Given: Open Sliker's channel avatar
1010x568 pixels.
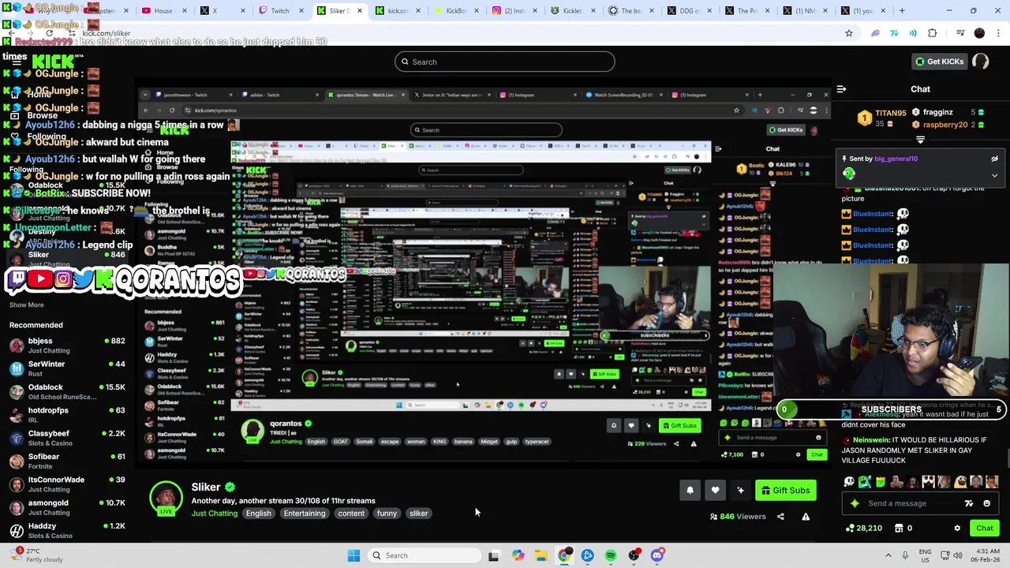Looking at the screenshot, I should (x=166, y=499).
